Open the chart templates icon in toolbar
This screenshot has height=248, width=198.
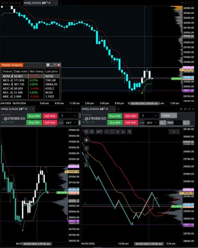point(129,132)
